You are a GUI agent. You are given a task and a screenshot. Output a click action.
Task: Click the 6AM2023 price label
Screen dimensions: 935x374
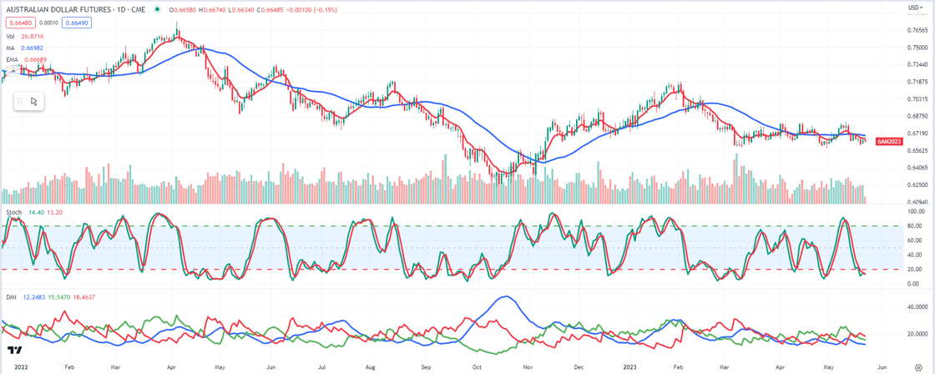pos(889,141)
